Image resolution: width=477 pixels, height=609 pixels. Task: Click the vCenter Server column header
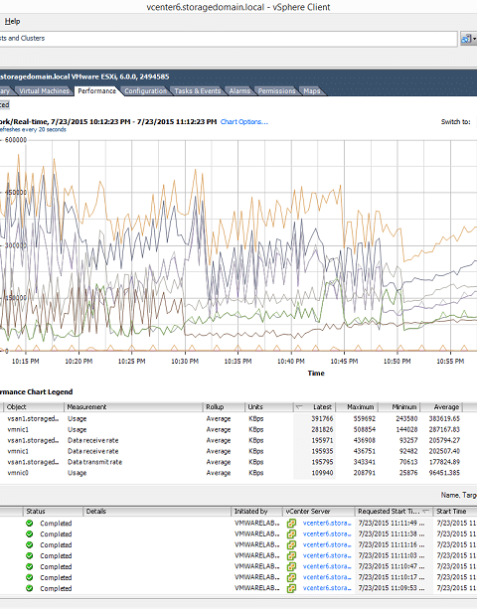point(319,511)
